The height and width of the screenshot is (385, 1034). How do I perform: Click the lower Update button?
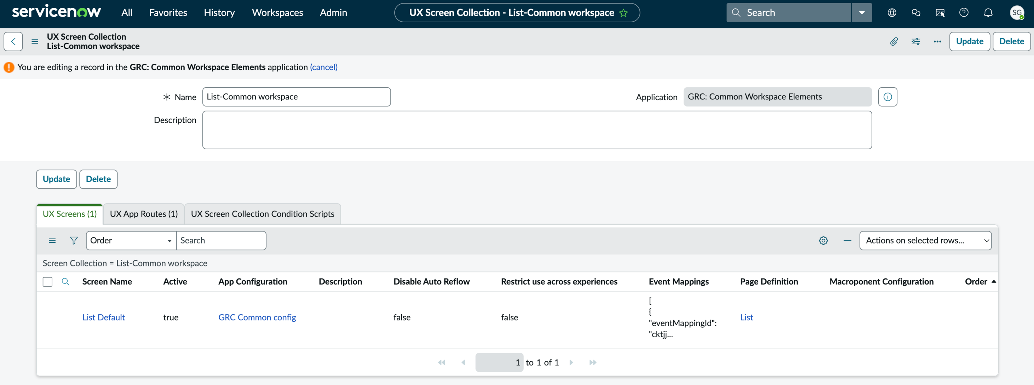56,179
